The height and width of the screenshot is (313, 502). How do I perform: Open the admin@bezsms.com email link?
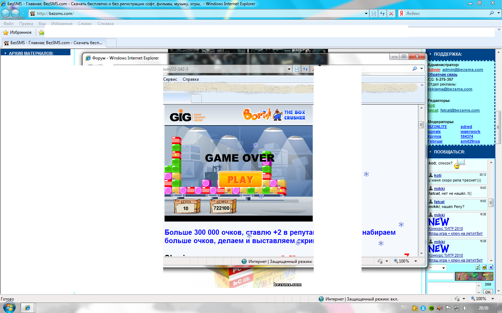pos(463,70)
